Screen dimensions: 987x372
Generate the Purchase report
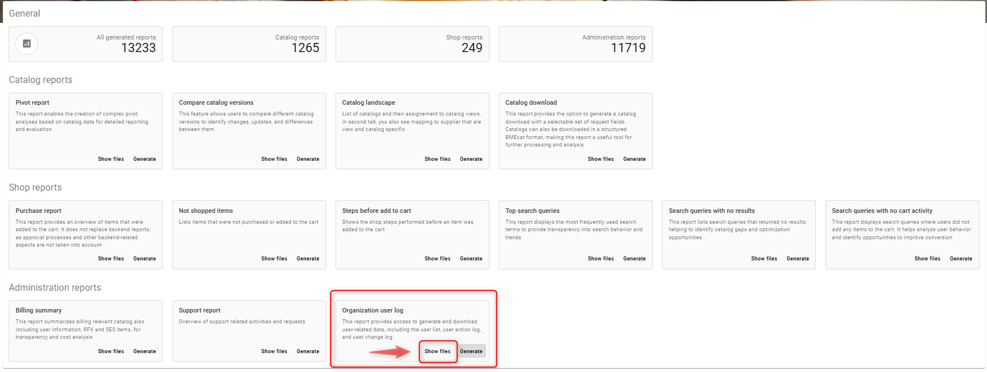pyautogui.click(x=144, y=259)
